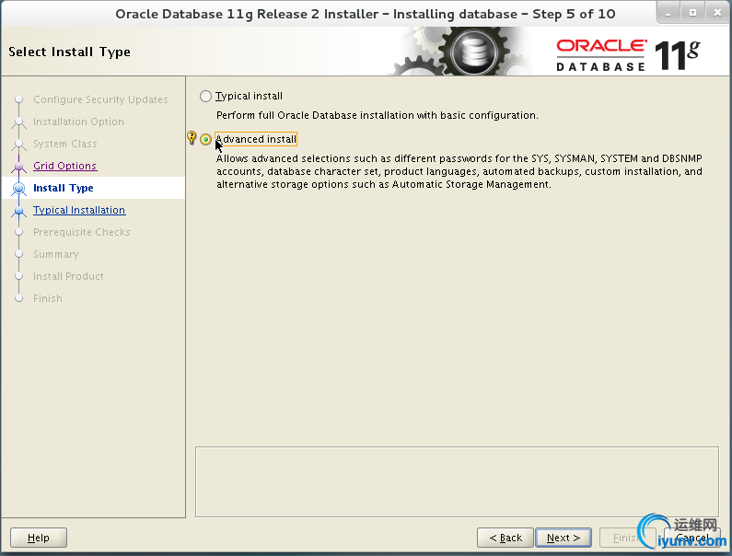
Task: Click the Installation Option step label
Action: [x=78, y=122]
